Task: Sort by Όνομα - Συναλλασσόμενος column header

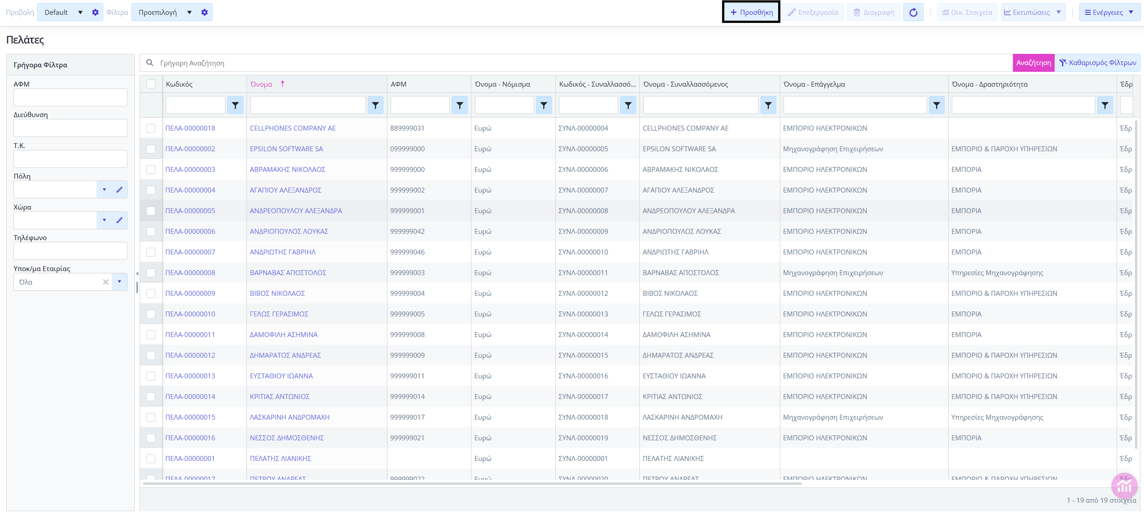Action: pyautogui.click(x=686, y=84)
